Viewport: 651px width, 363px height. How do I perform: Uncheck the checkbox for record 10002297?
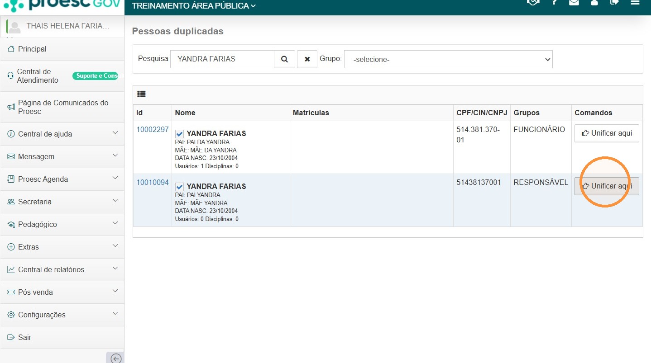[179, 134]
